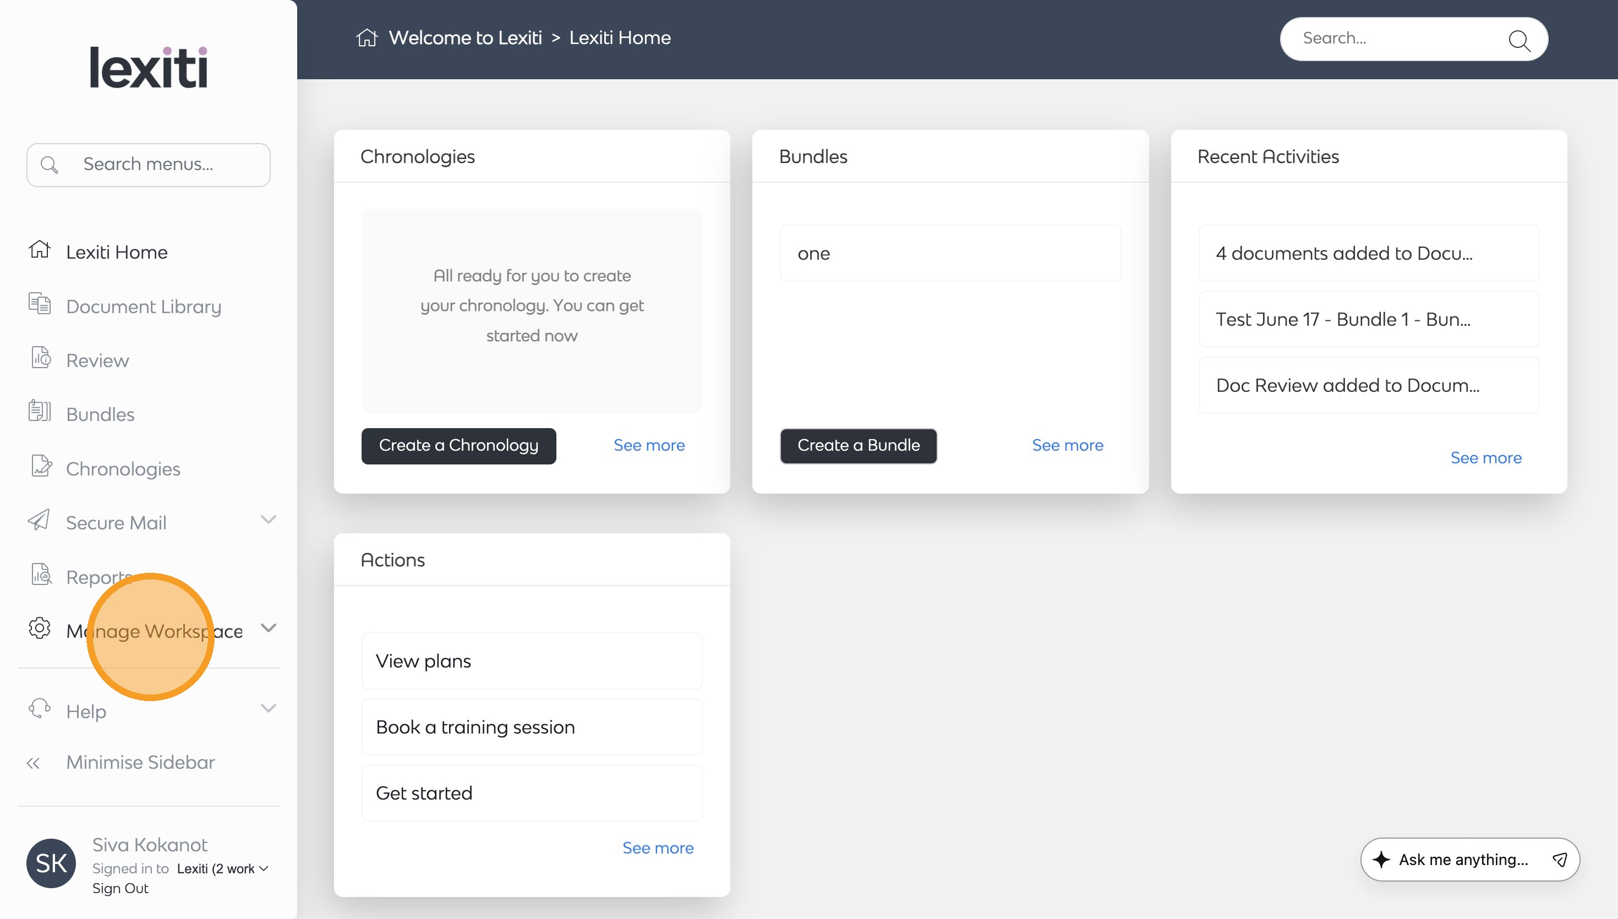
Task: Click the home icon in the breadcrumb
Action: 367,38
